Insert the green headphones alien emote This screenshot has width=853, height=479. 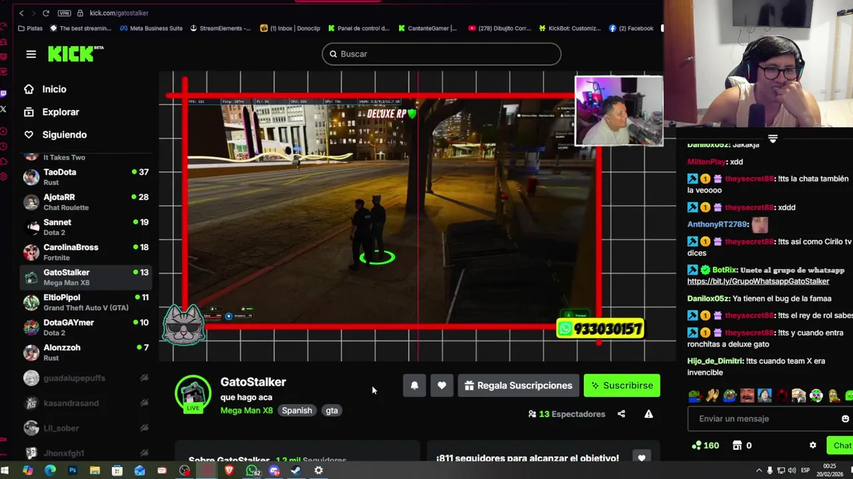816,396
